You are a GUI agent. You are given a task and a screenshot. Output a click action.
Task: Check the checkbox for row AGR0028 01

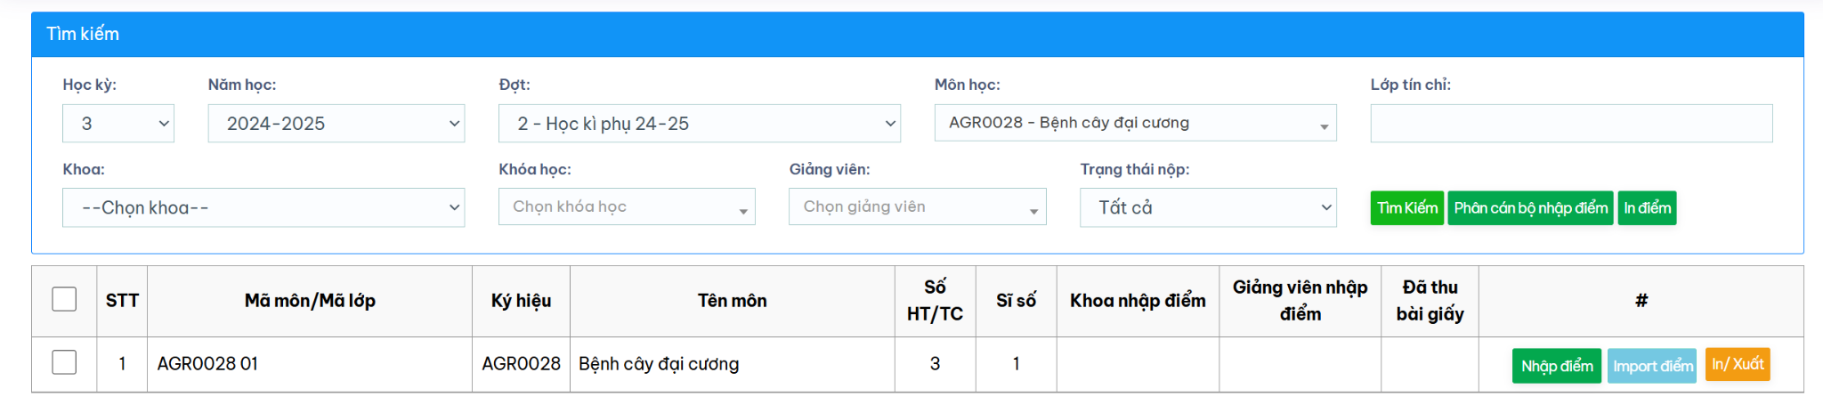[64, 362]
